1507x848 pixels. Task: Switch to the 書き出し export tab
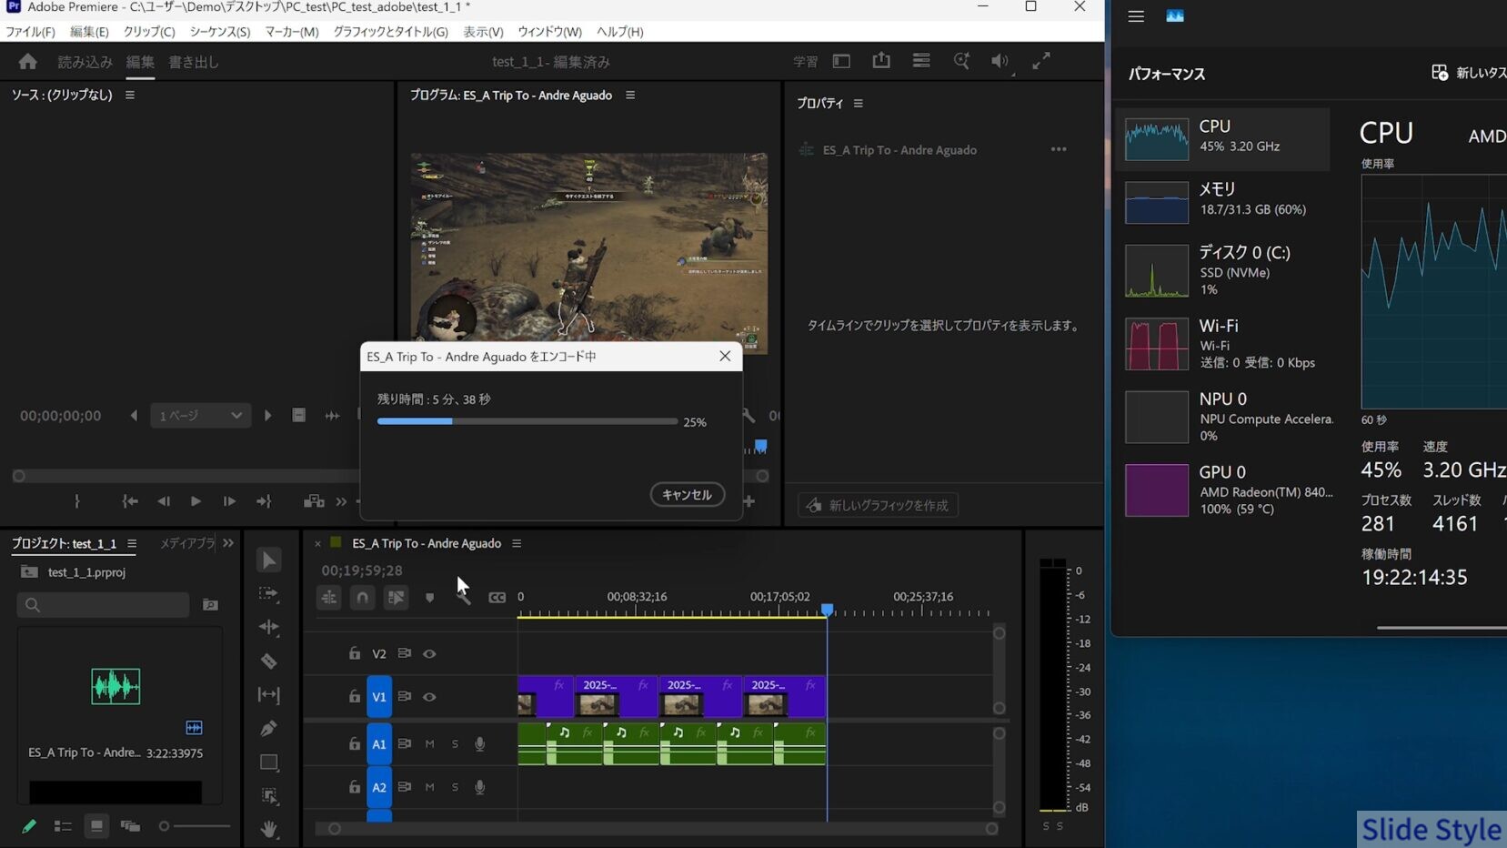point(194,62)
